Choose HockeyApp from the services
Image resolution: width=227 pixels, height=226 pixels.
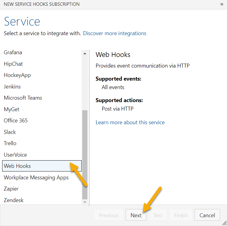42,75
